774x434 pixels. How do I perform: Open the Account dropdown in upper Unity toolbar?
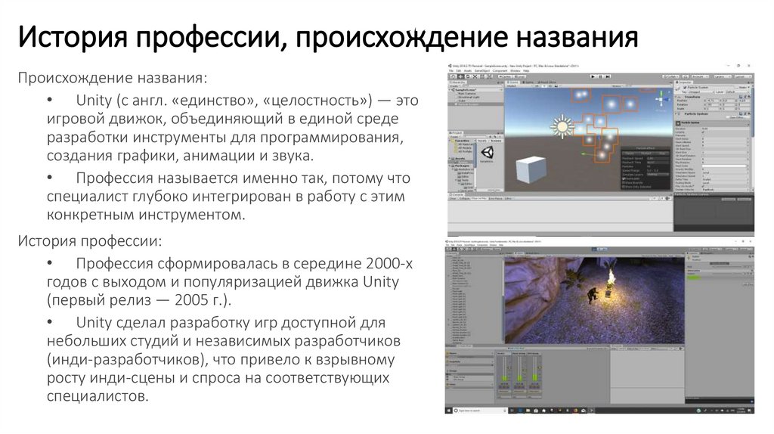pyautogui.click(x=701, y=76)
